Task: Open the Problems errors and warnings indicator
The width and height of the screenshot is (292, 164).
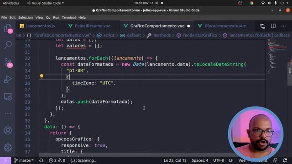Action: coord(57,160)
